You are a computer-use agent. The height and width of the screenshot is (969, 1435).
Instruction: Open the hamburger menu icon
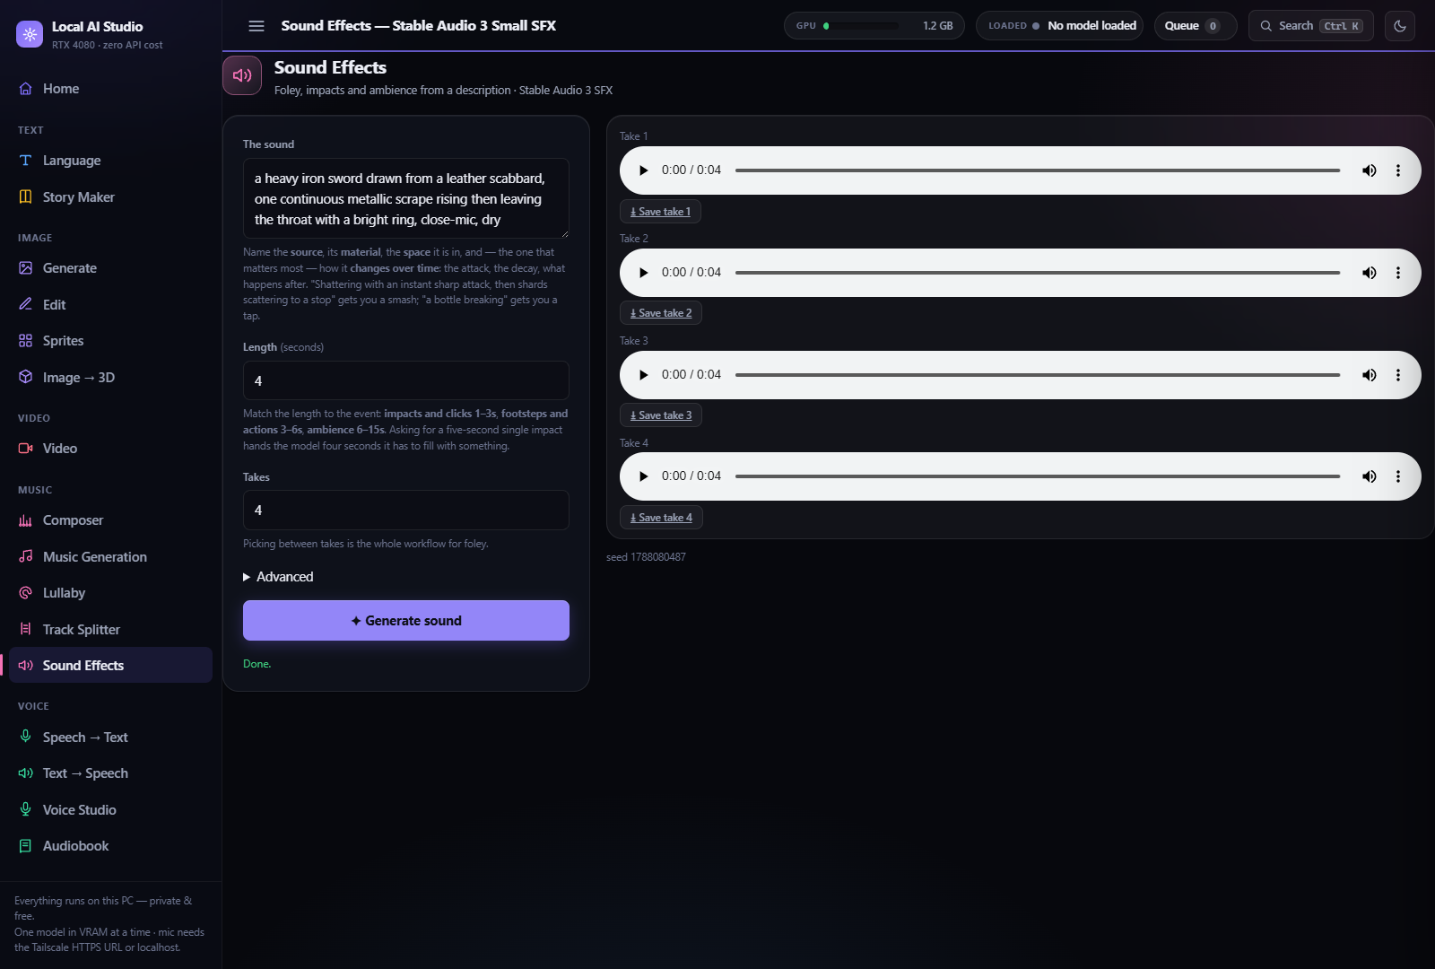(x=257, y=26)
